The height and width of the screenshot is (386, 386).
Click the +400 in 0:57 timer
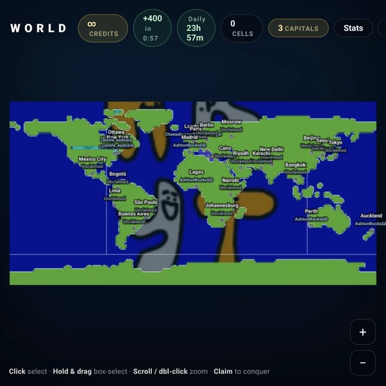(152, 28)
